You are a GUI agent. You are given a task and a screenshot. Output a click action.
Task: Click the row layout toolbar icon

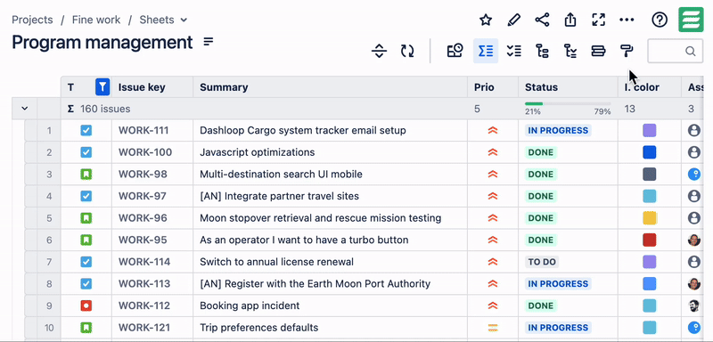tap(598, 51)
